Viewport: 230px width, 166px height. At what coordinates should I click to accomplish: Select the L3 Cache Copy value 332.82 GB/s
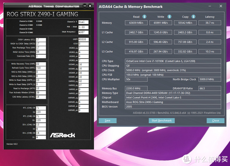185,52
